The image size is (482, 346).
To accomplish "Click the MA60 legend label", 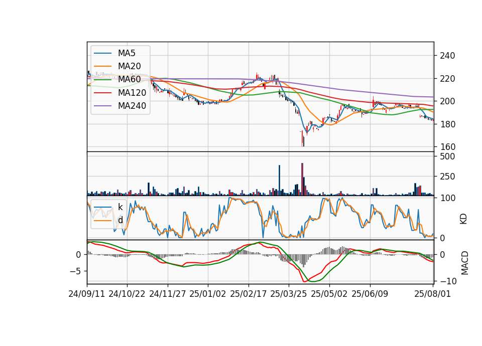I will coord(129,79).
